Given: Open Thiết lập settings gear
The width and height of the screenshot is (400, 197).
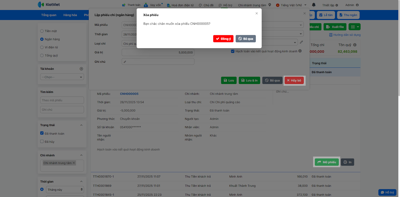Looking at the screenshot, I should coord(330,5).
